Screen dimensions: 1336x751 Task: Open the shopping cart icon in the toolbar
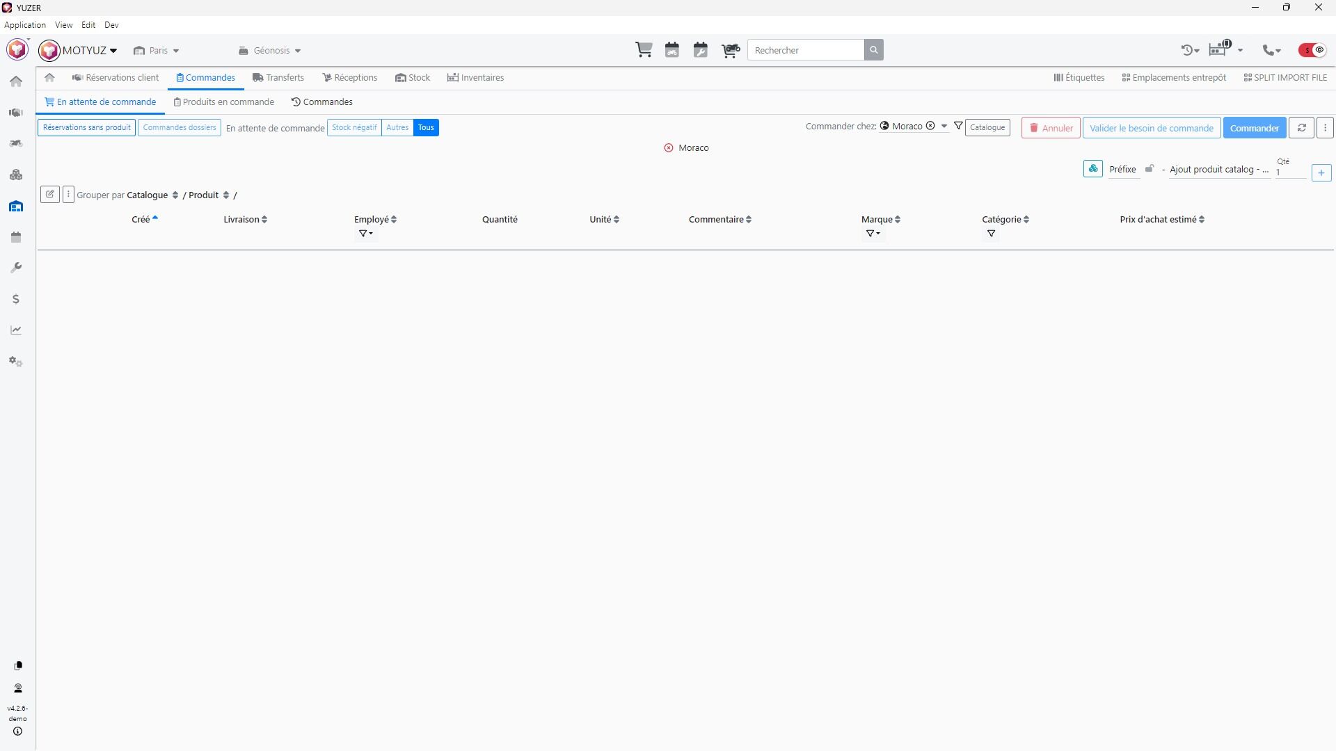click(x=644, y=50)
